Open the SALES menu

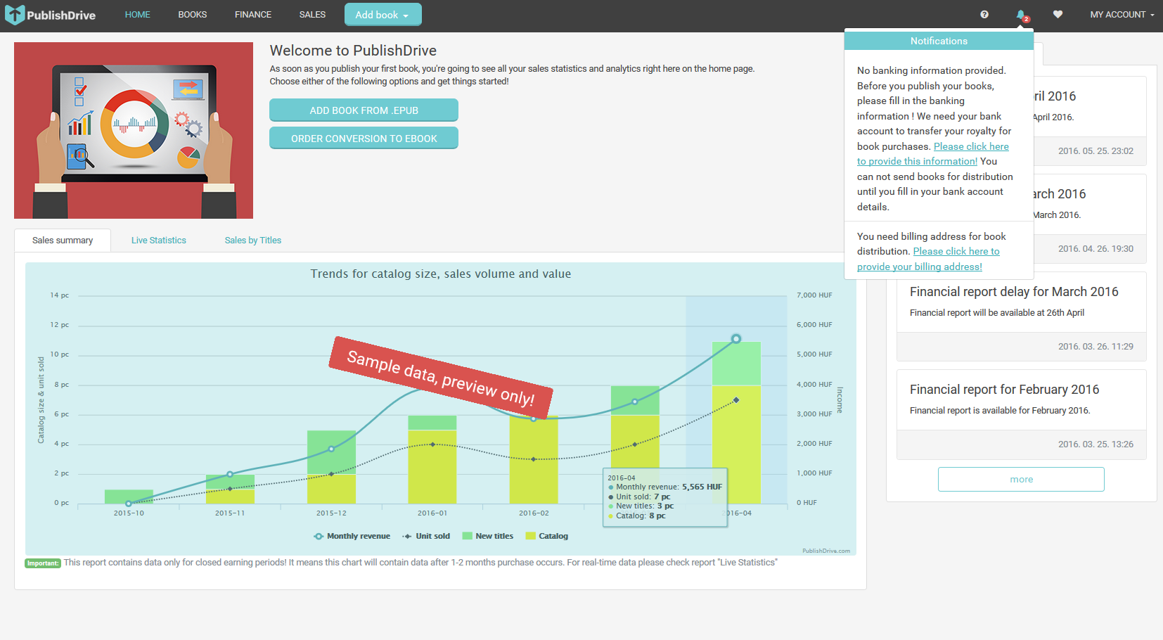312,15
